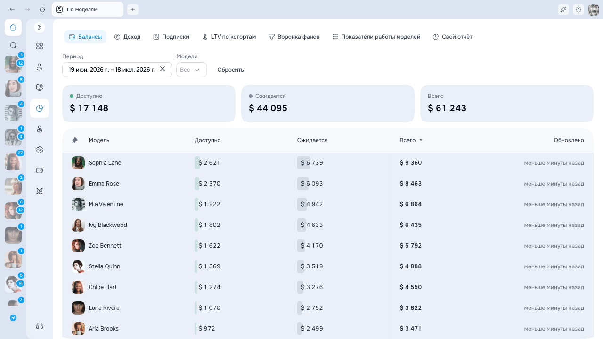The image size is (603, 339).
Task: Click the headphones support icon
Action: pyautogui.click(x=40, y=326)
